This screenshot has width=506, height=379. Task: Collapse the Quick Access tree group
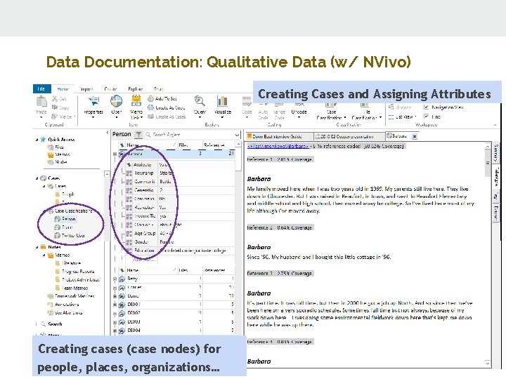point(37,140)
